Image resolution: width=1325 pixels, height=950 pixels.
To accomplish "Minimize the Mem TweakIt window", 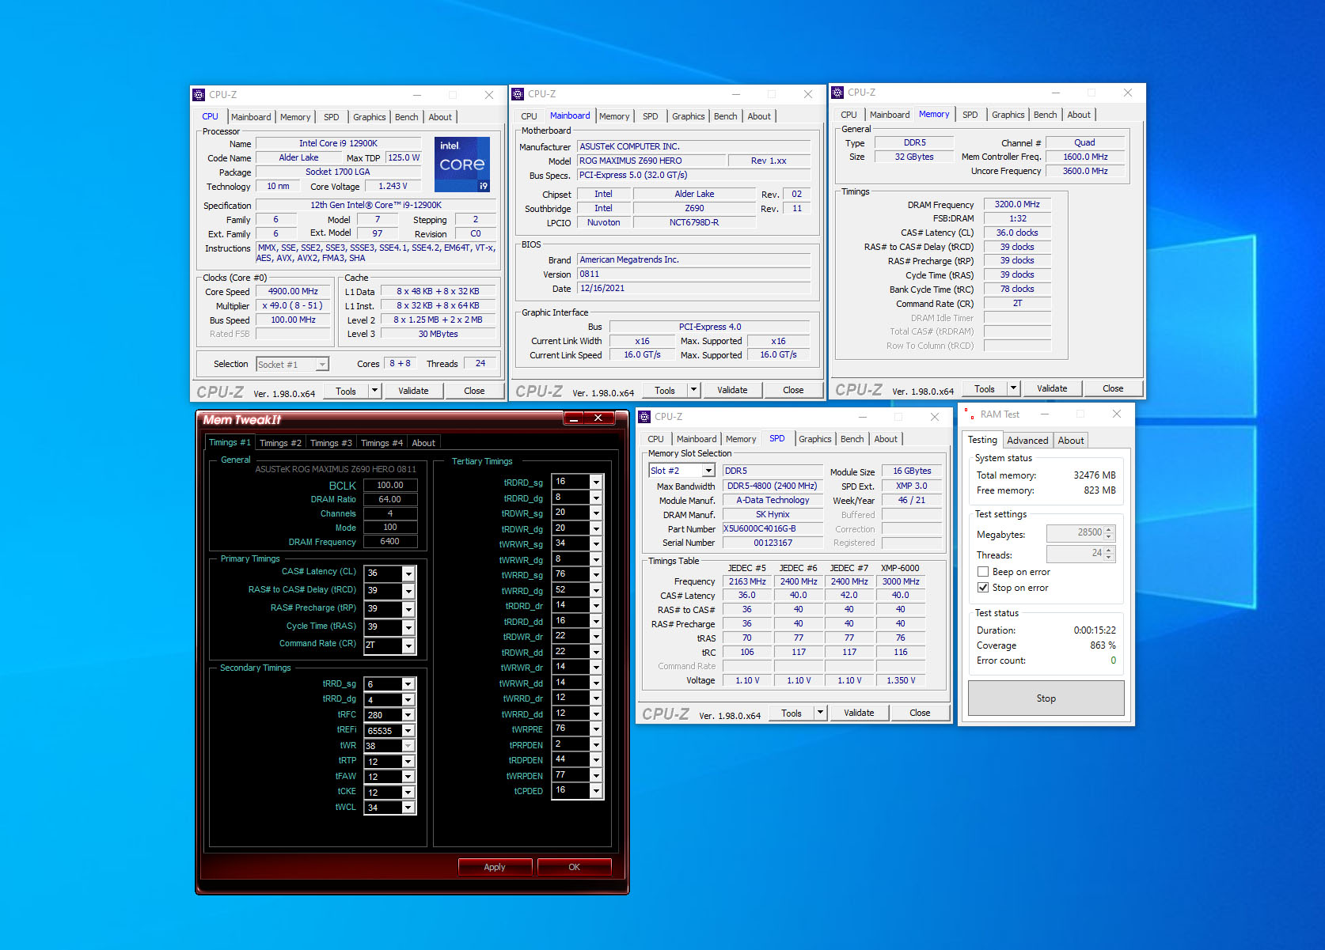I will (574, 418).
